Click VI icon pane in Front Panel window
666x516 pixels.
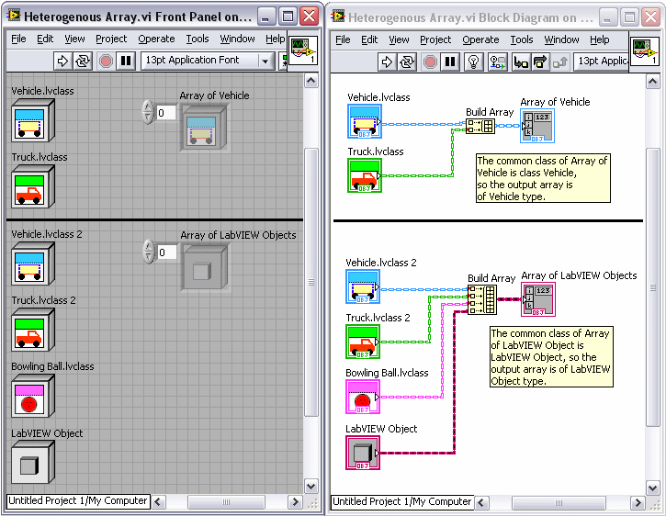tap(303, 50)
